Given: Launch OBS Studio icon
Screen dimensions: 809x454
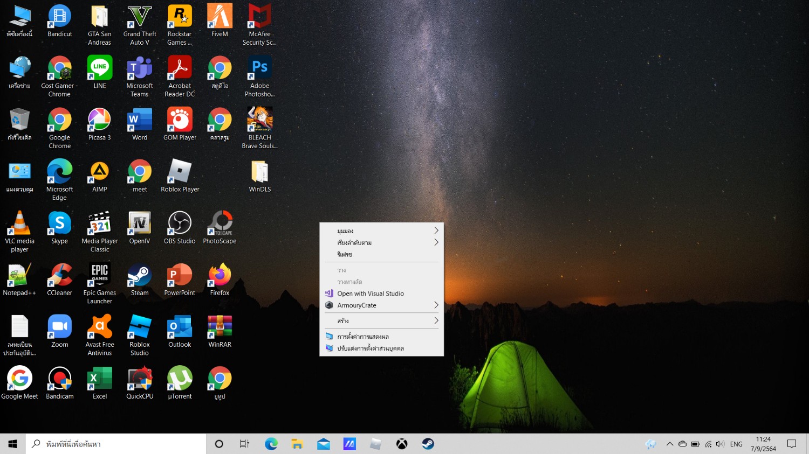Looking at the screenshot, I should pos(180,228).
